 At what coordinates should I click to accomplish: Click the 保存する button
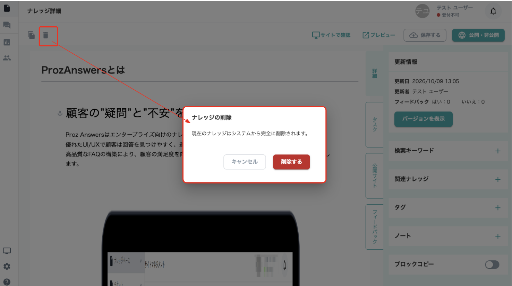[425, 35]
